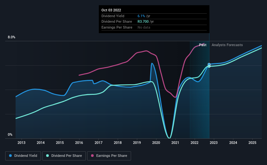Click the blue dot in Dividend Yield legend
The height and width of the screenshot is (165, 267).
point(10,156)
